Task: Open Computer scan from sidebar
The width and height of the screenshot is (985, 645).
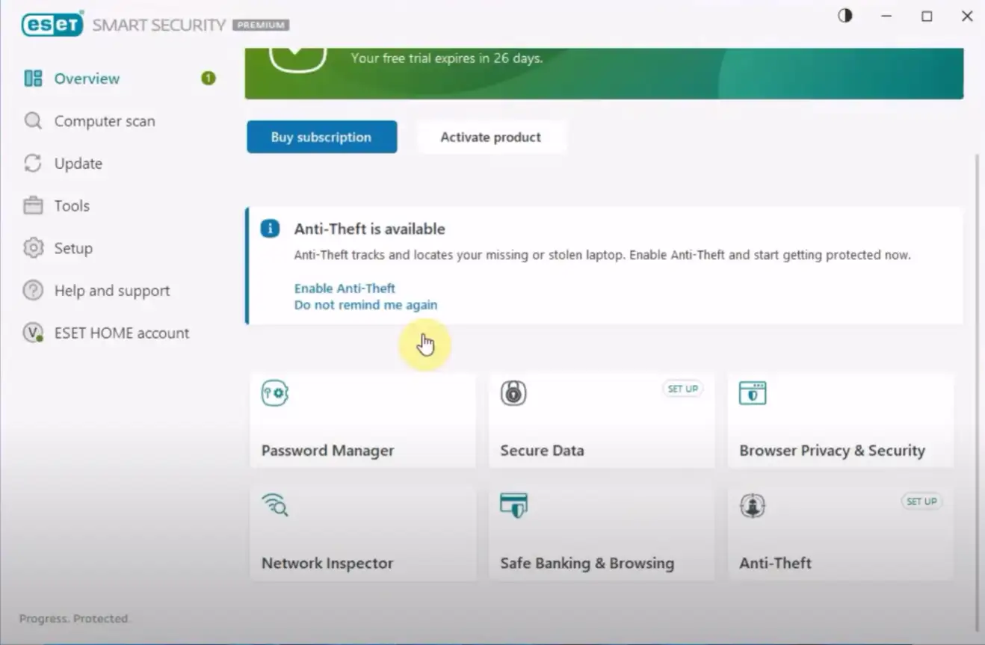Action: tap(104, 121)
